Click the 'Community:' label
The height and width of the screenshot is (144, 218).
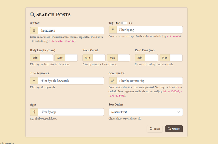(x=117, y=73)
